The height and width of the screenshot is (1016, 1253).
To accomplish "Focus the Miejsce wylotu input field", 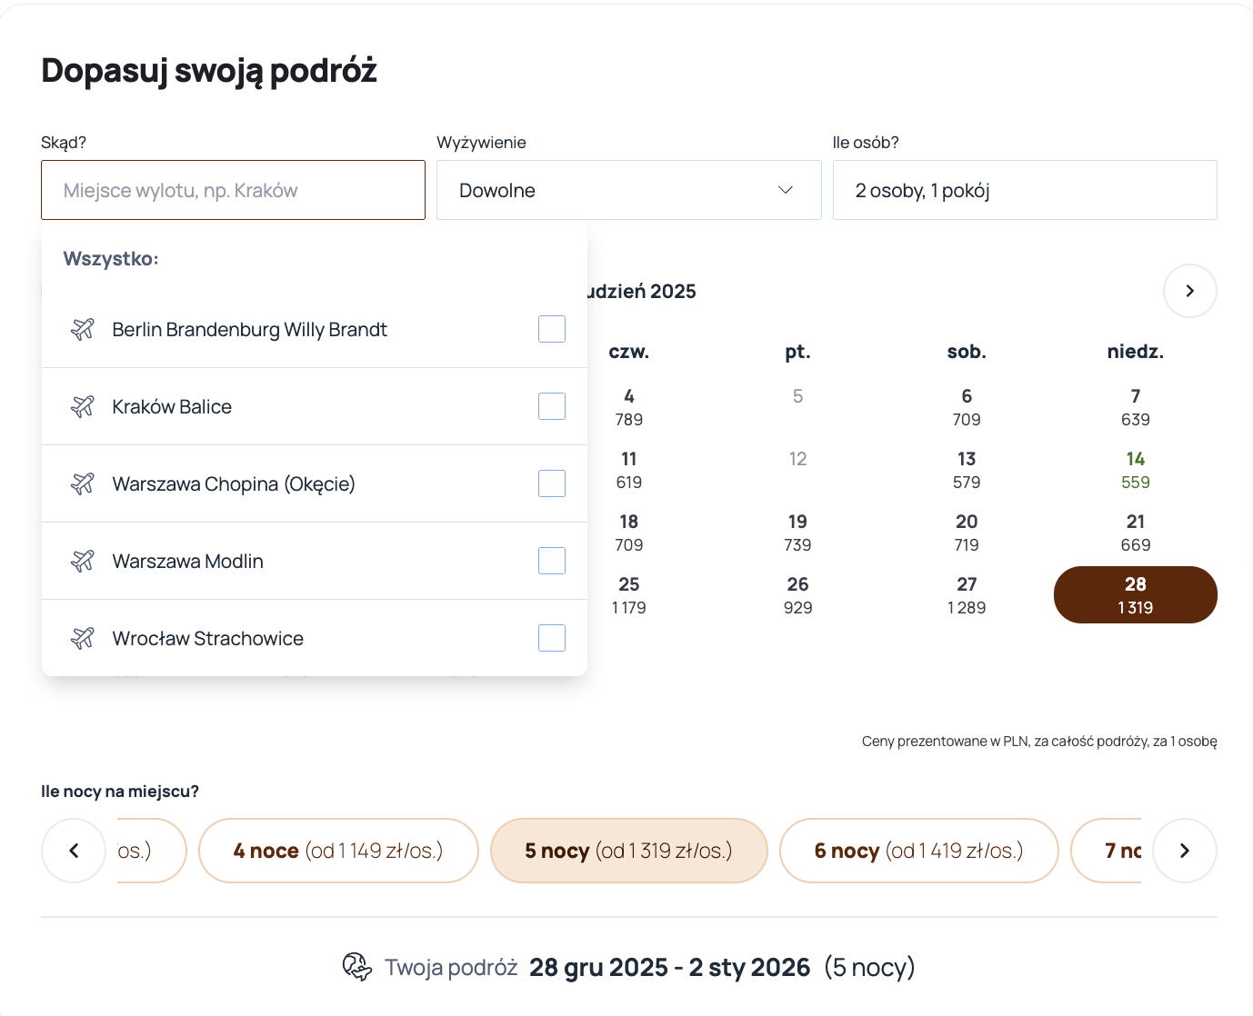I will 233,190.
